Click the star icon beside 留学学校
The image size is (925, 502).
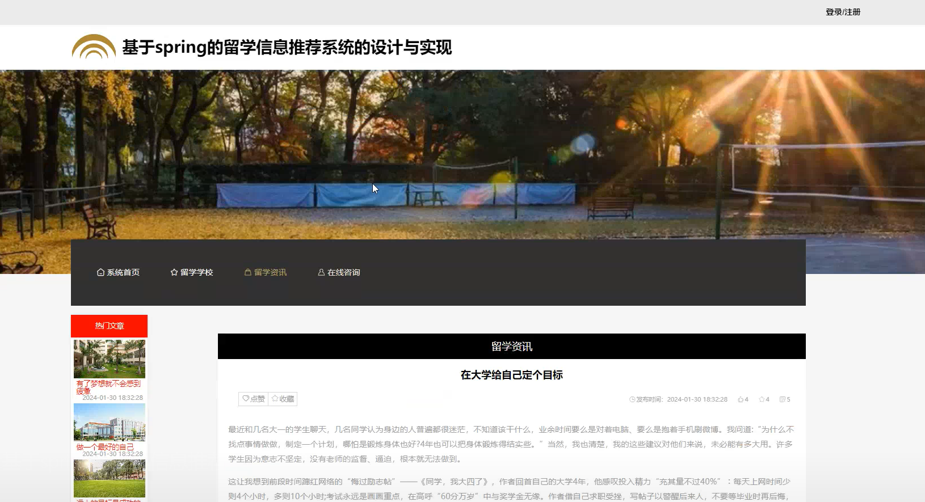point(174,272)
